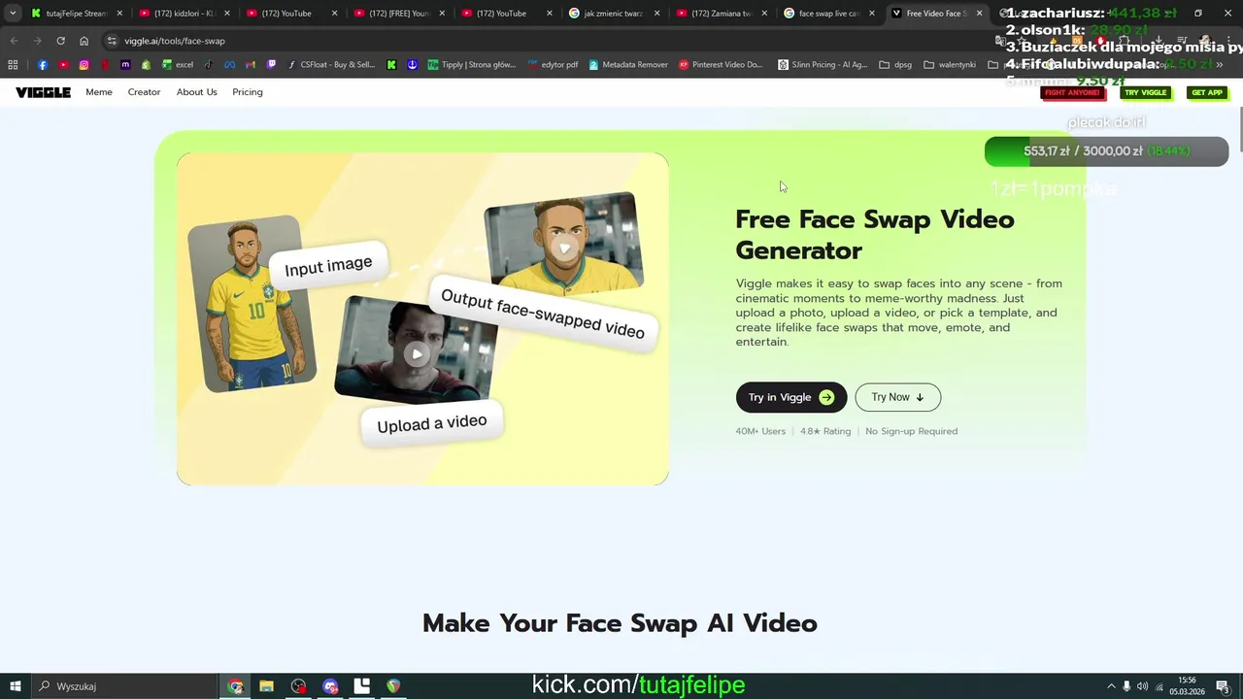
Task: Open the excel bookmark
Action: (178, 65)
